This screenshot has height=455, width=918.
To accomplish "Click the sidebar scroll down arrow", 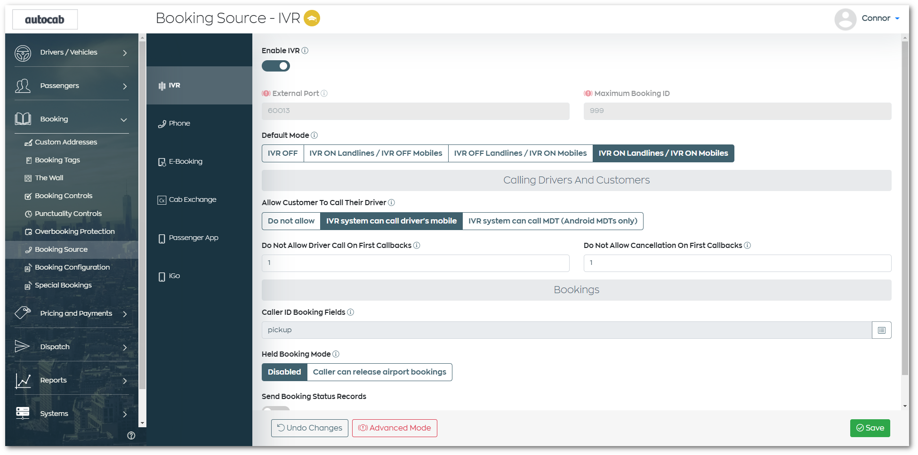I will 143,423.
